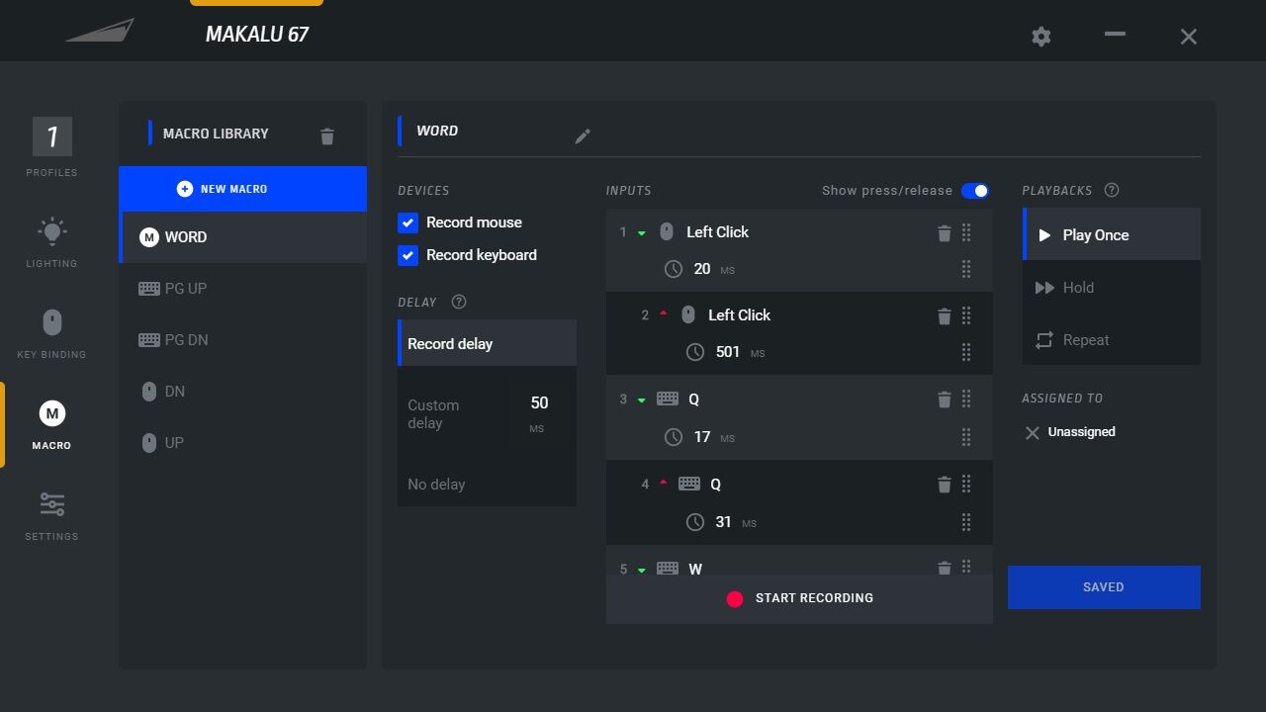1266x712 pixels.
Task: Click the Unassigned label under Assigned To
Action: click(x=1081, y=432)
